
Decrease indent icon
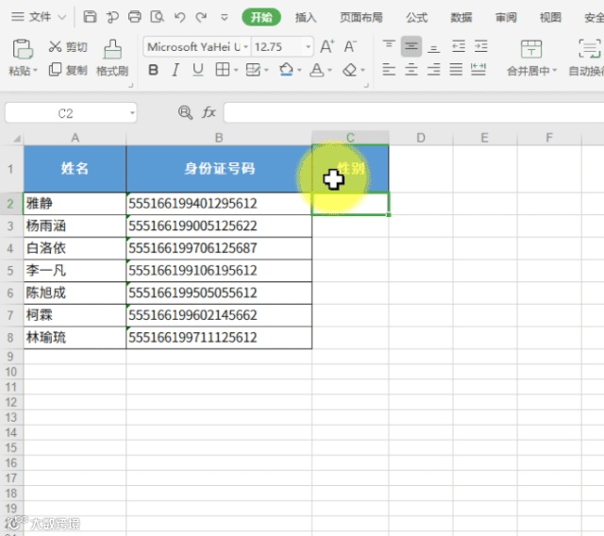coord(459,46)
